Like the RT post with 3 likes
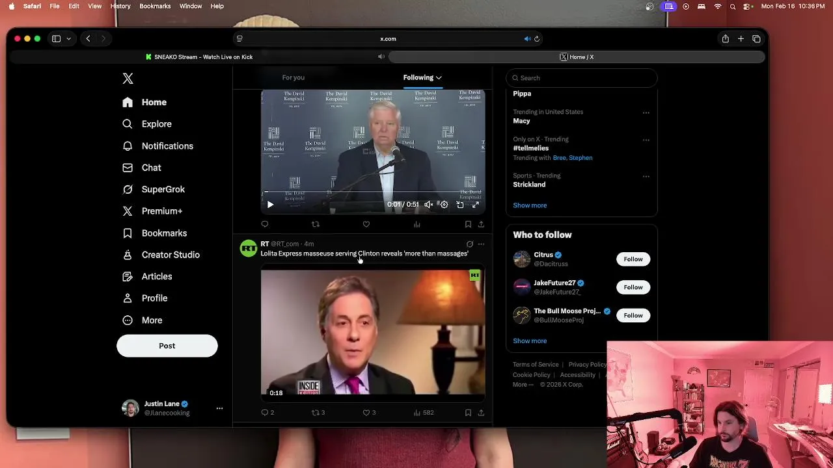The width and height of the screenshot is (833, 468). pyautogui.click(x=369, y=413)
